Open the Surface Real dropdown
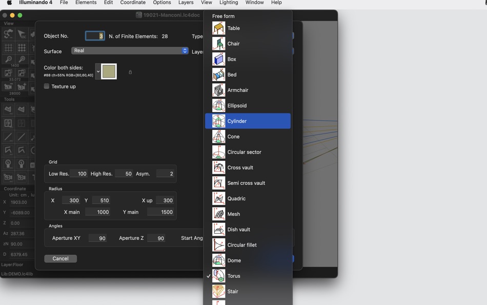 click(x=130, y=51)
